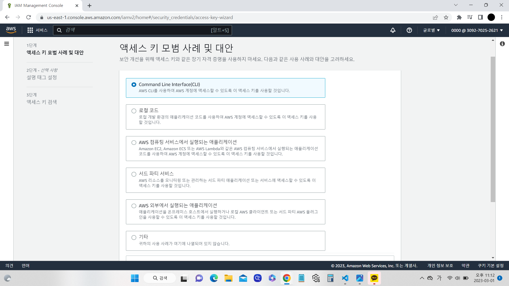Reload the page
The image size is (509, 286).
29,17
